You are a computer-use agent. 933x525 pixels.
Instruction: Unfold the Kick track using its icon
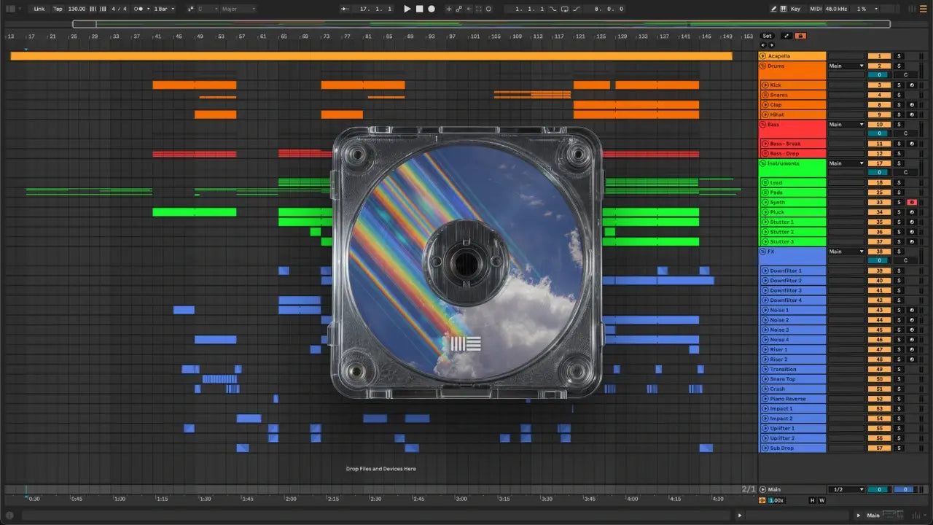765,85
